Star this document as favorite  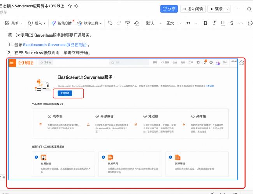pyautogui.click(x=70, y=6)
